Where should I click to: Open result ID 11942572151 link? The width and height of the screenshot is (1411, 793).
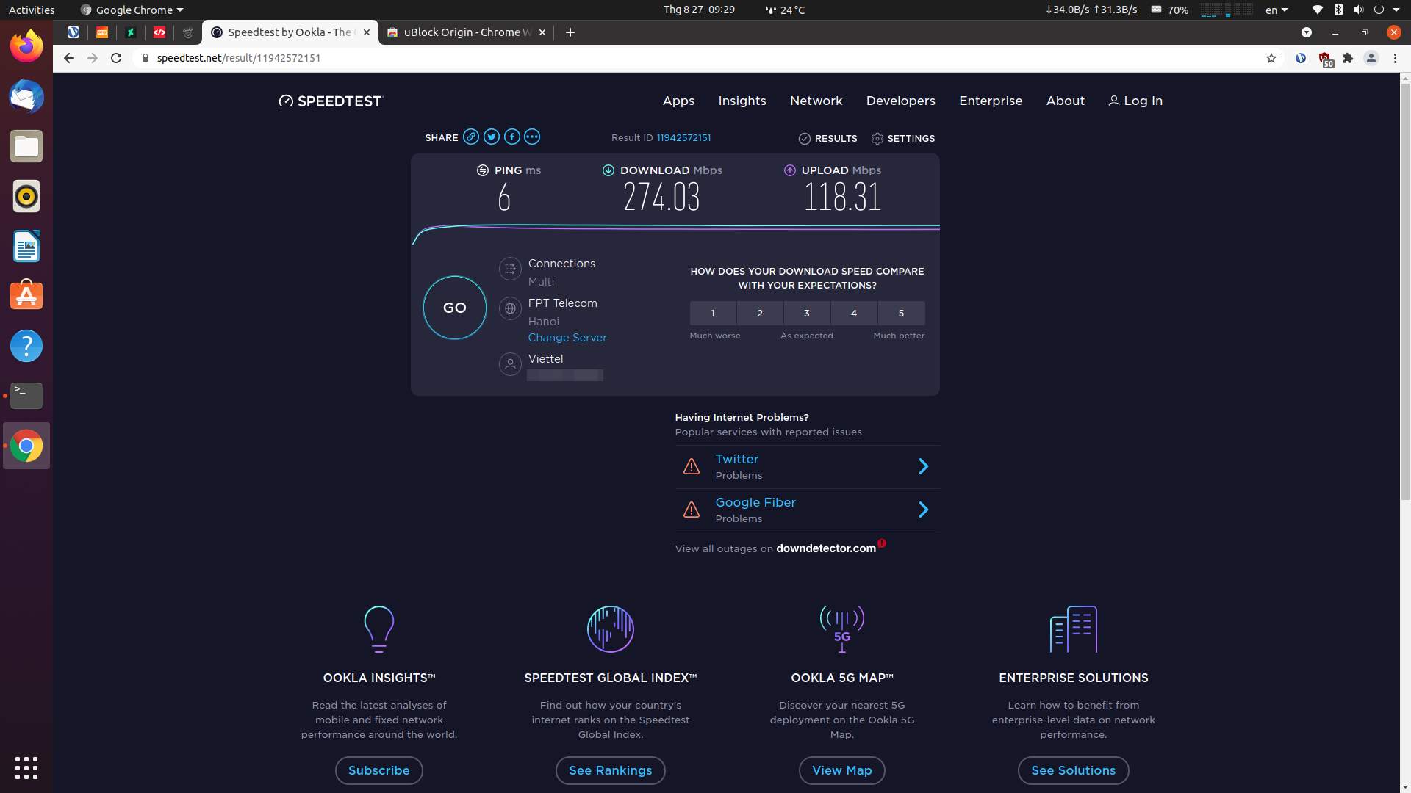(x=683, y=138)
